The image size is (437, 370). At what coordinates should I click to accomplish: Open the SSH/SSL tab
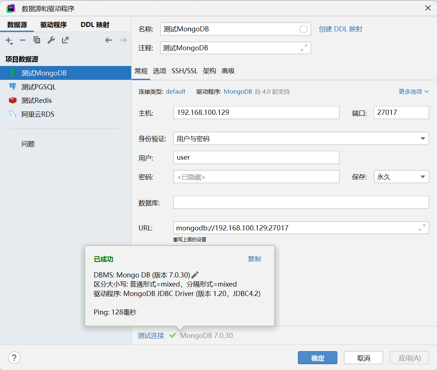tap(184, 71)
